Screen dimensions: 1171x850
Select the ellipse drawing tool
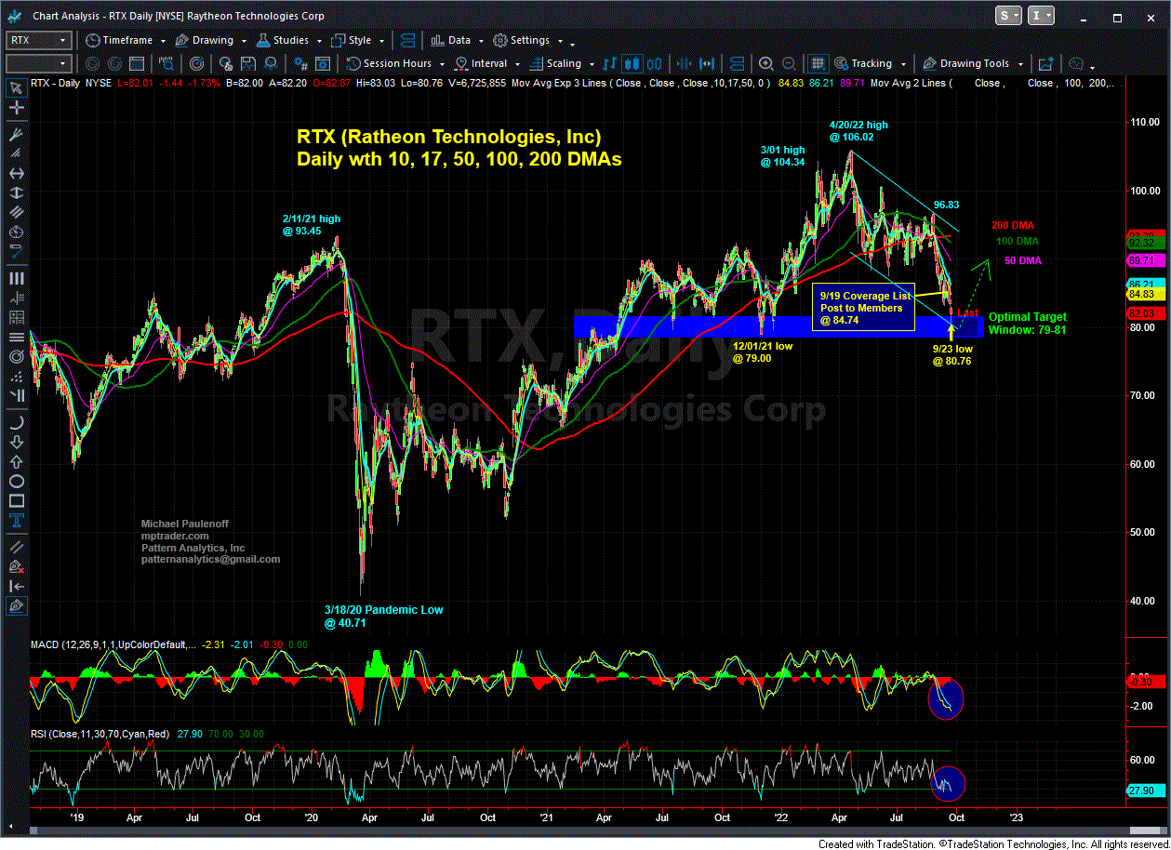click(x=16, y=482)
